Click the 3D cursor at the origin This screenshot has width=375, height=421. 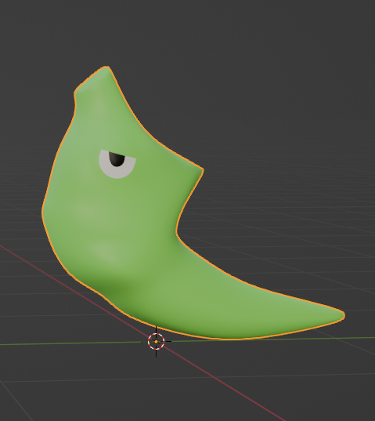[157, 342]
